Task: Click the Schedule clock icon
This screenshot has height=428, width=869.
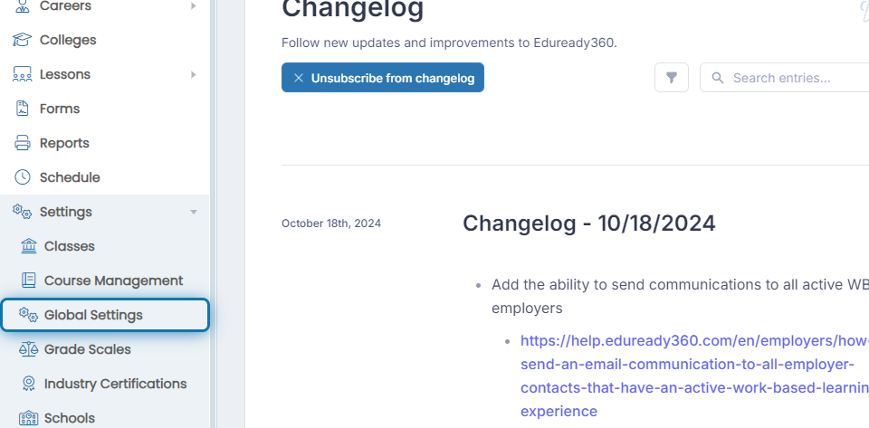Action: pos(22,177)
